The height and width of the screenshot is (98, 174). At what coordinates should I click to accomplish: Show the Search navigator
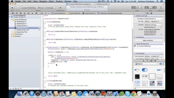coord(21,13)
